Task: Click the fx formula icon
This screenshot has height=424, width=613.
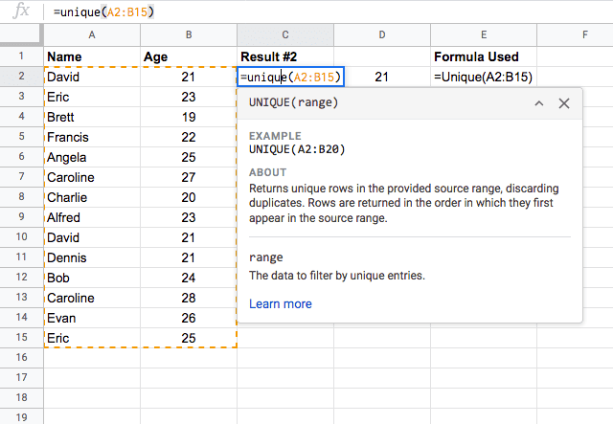Action: pyautogui.click(x=21, y=11)
